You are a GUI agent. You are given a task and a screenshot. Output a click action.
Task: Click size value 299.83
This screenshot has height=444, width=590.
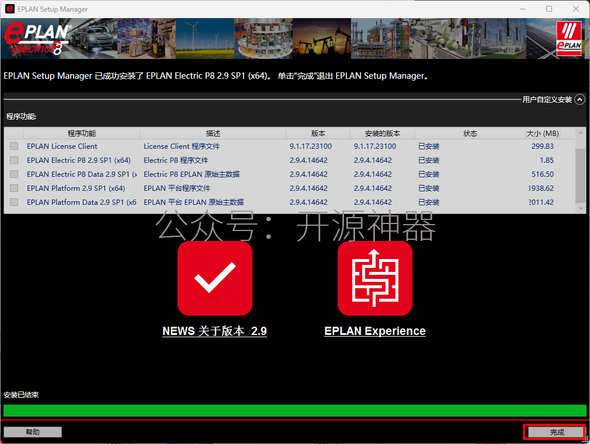click(542, 146)
